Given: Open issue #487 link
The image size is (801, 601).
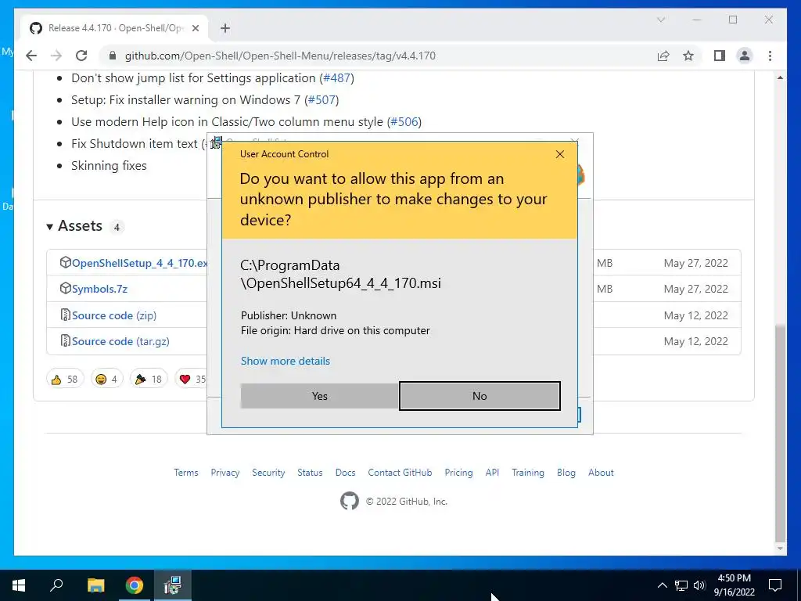Looking at the screenshot, I should tap(336, 78).
